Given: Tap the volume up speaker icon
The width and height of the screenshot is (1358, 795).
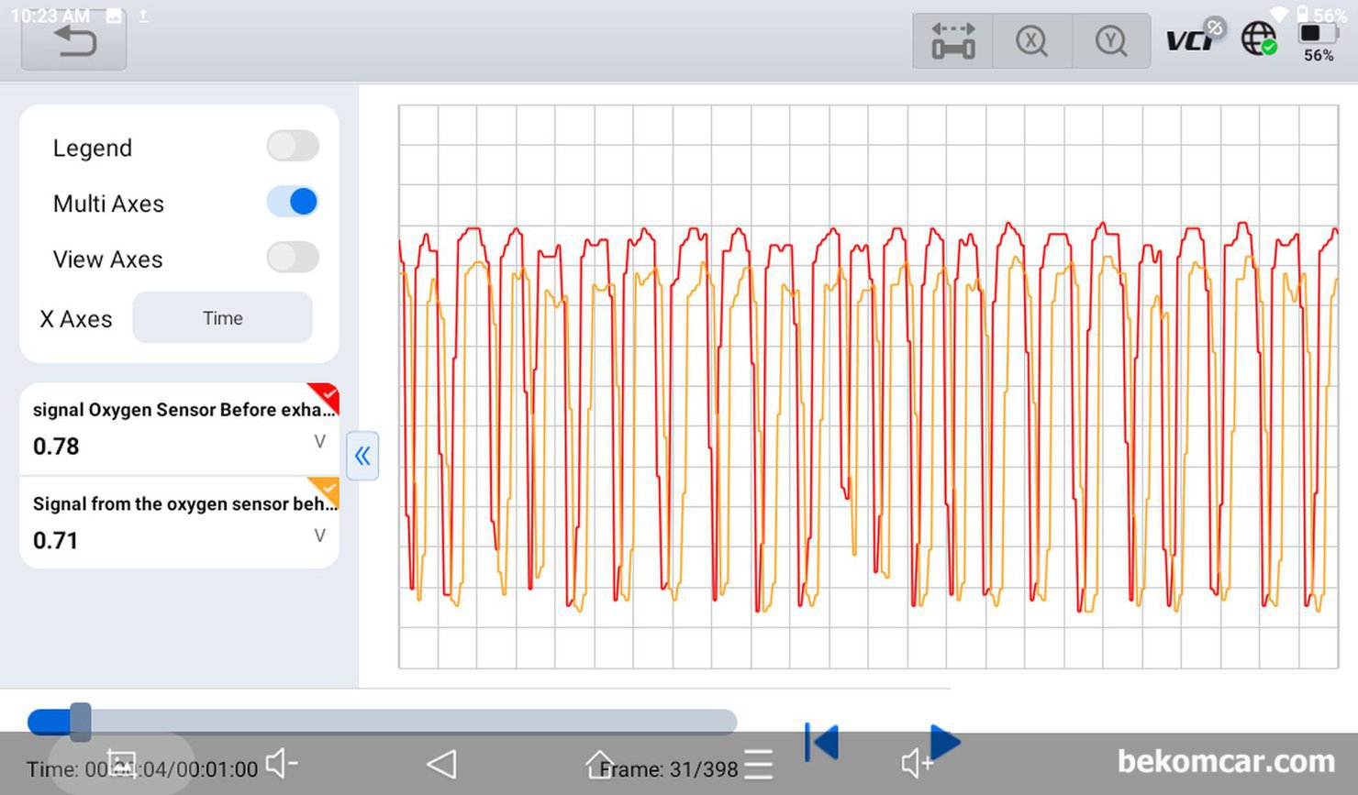Looking at the screenshot, I should coord(916,764).
